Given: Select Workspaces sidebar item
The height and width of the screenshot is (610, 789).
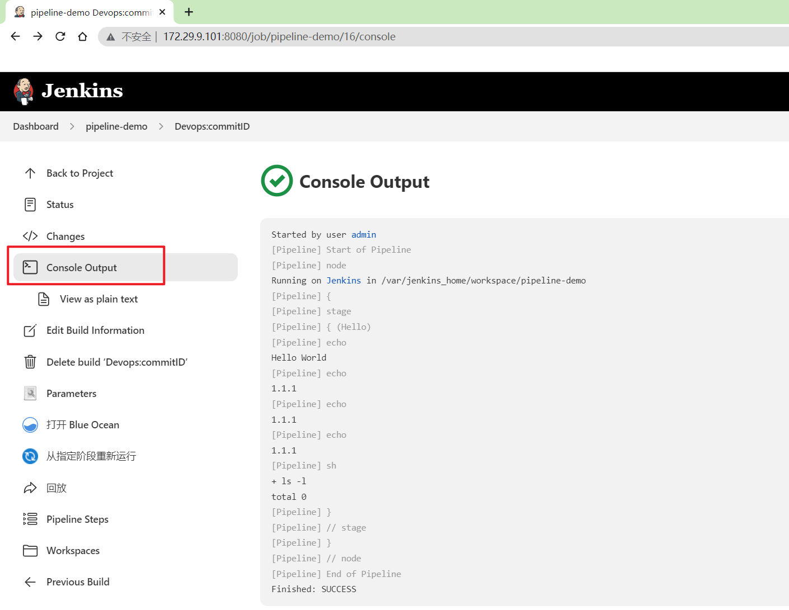Looking at the screenshot, I should 125,551.
